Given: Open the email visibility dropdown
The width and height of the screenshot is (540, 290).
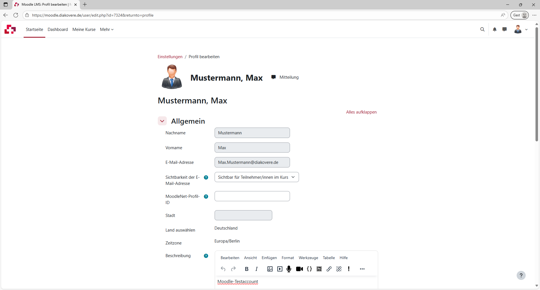Looking at the screenshot, I should click(256, 177).
